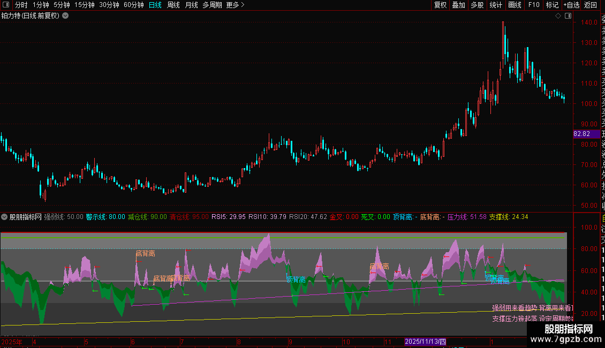The image size is (605, 348).
Task: Click the 2025/11/13/四 date marker
Action: point(425,342)
